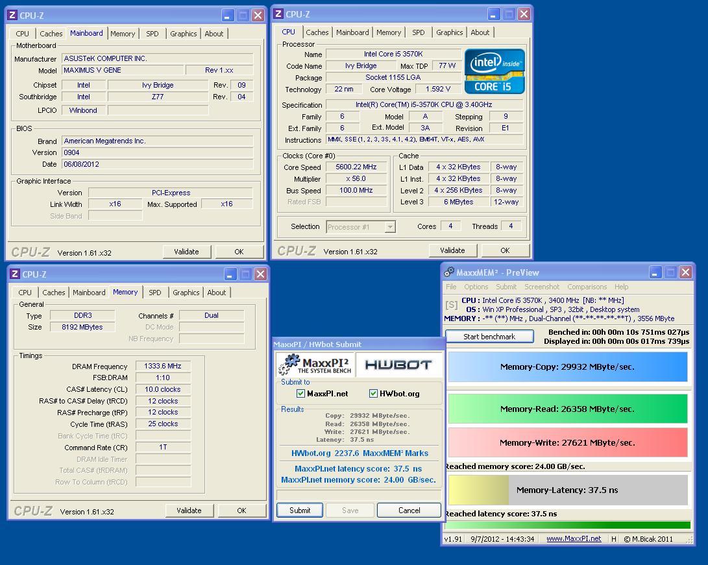Click the CPU-Z icon in Mainboard window title bar
Screen dimensions: 708x565
(x=12, y=16)
